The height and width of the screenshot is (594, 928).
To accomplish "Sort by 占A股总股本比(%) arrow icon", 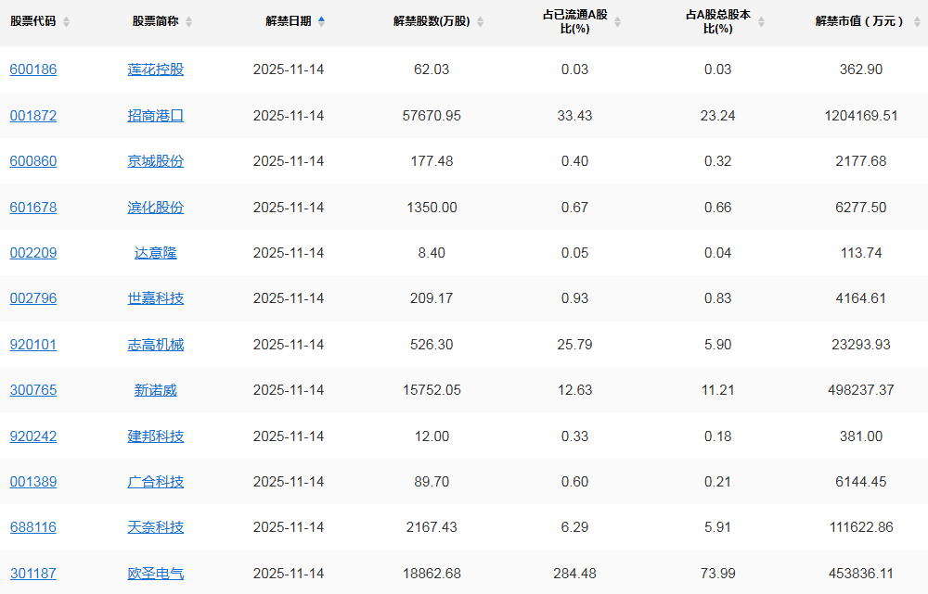I will click(761, 21).
